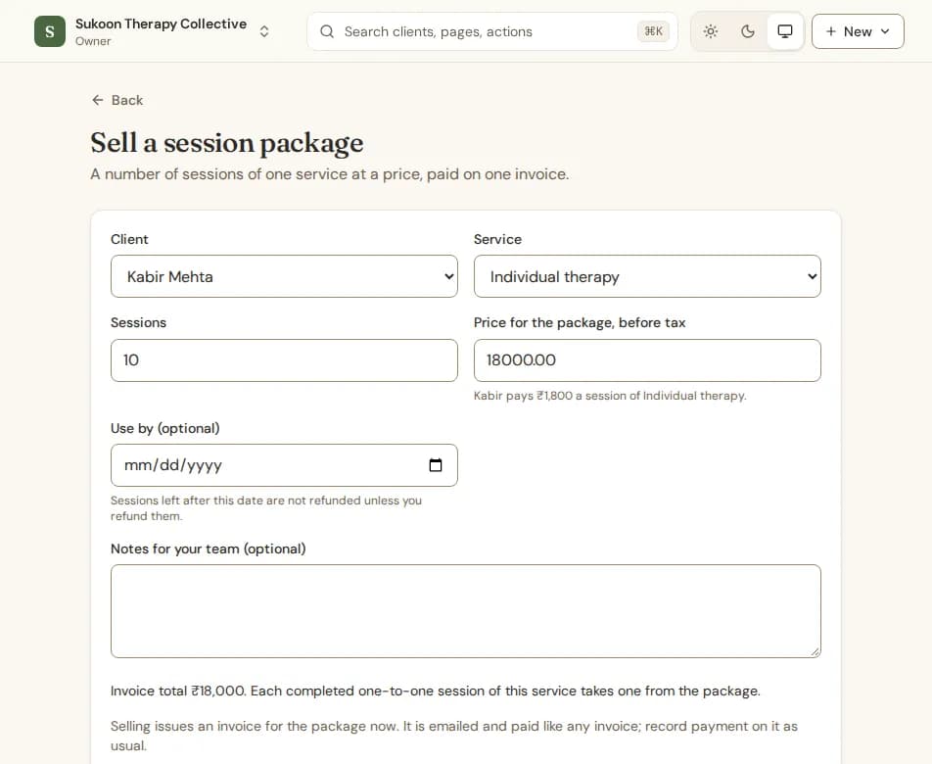932x764 pixels.
Task: Click the Use by (optional) label
Action: point(165,428)
